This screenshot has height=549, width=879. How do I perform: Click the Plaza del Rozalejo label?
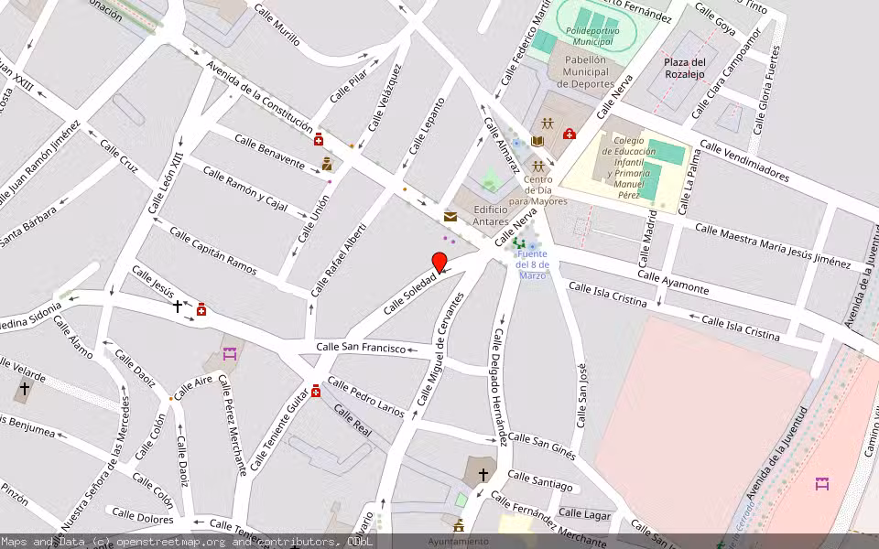tap(685, 68)
